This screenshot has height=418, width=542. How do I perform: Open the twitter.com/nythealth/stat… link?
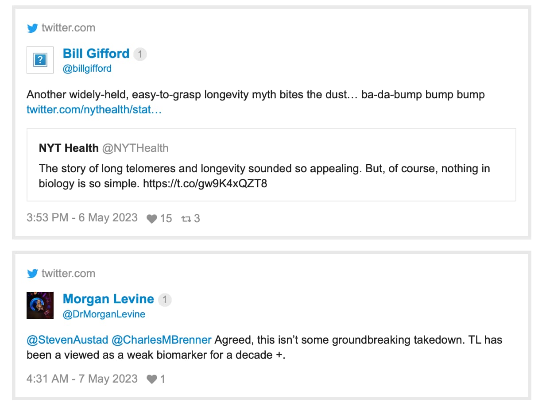point(94,109)
